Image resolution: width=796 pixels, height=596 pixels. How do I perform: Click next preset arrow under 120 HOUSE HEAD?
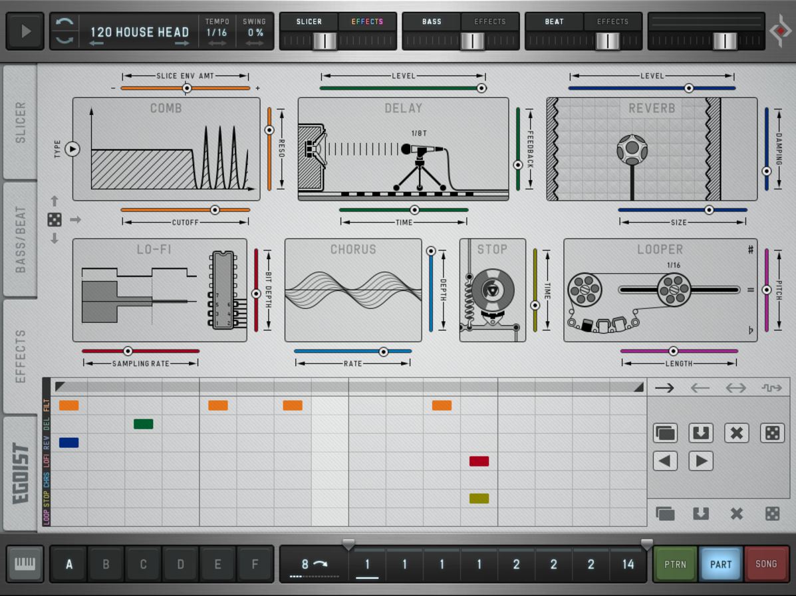click(182, 44)
